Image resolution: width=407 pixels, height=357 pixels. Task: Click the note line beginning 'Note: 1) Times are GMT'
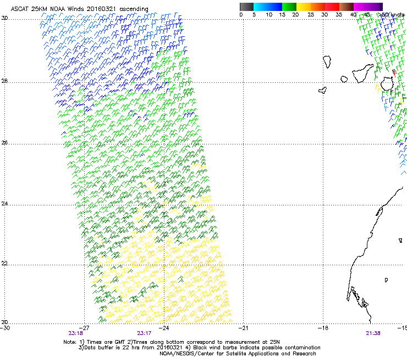tap(172, 342)
